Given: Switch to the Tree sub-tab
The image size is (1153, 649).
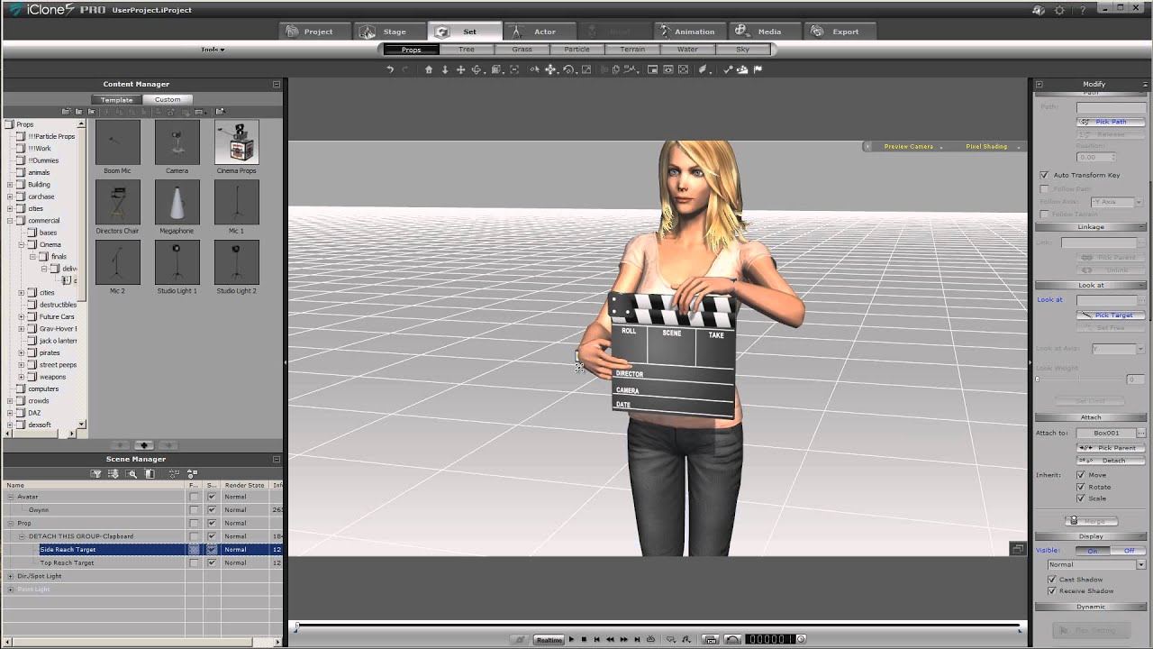Looking at the screenshot, I should [467, 50].
